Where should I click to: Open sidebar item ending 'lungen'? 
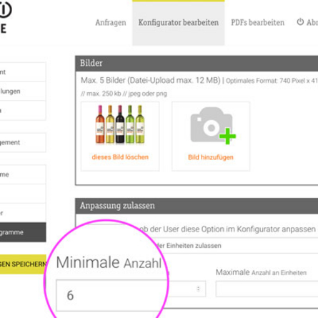(x=23, y=91)
